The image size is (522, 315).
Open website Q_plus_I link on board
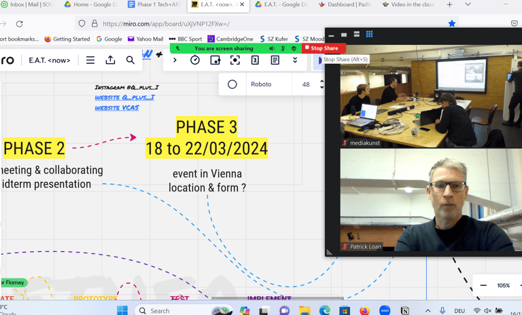tap(125, 98)
